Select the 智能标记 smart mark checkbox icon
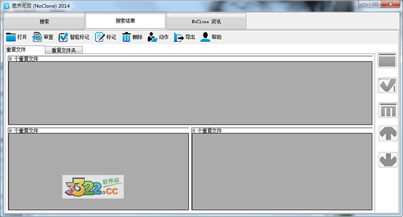 coord(63,37)
